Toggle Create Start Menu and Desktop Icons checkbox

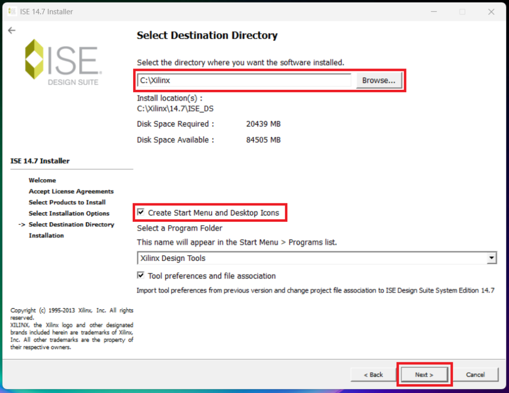[141, 212]
